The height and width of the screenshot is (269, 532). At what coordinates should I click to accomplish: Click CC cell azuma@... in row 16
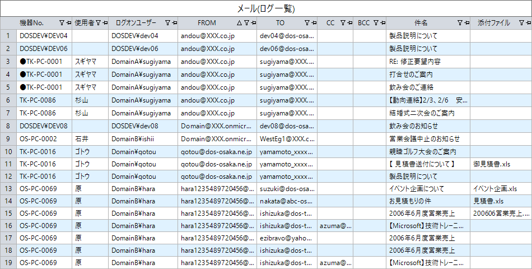click(x=335, y=225)
